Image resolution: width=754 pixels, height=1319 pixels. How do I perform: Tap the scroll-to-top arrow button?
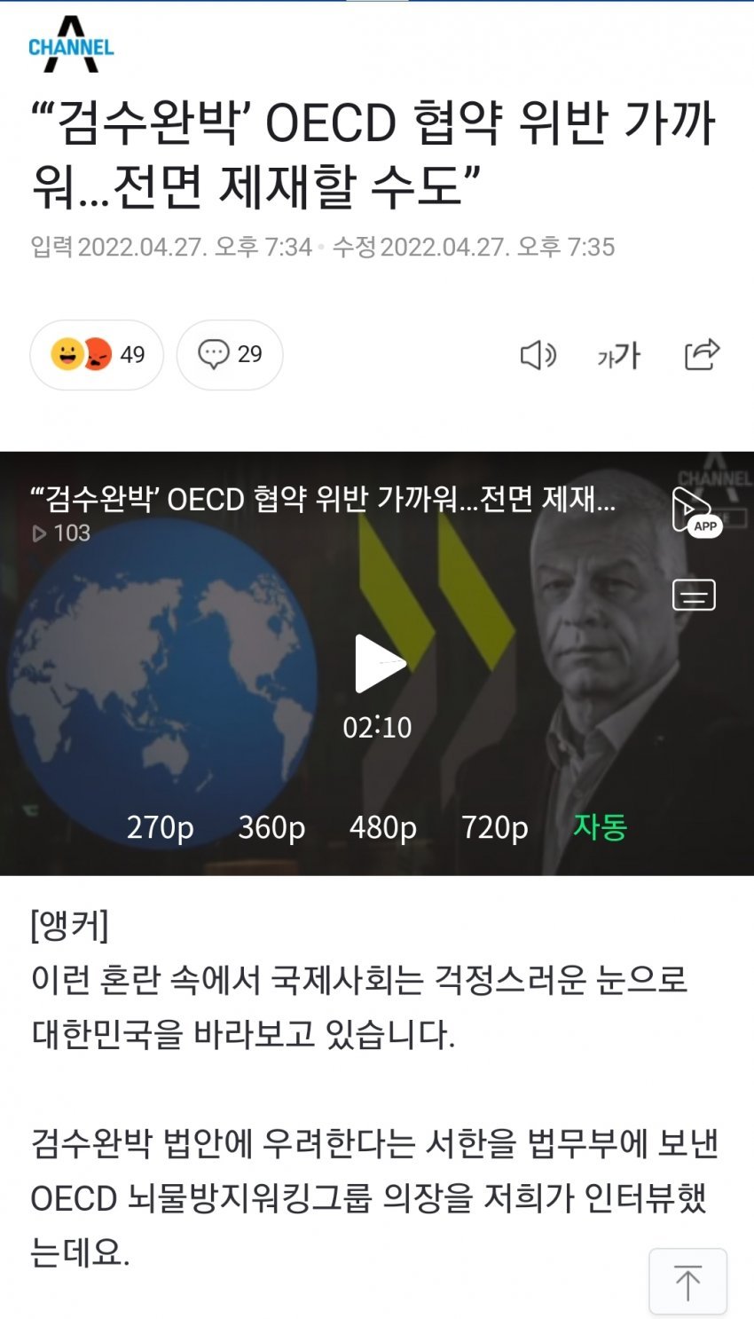click(x=687, y=1282)
